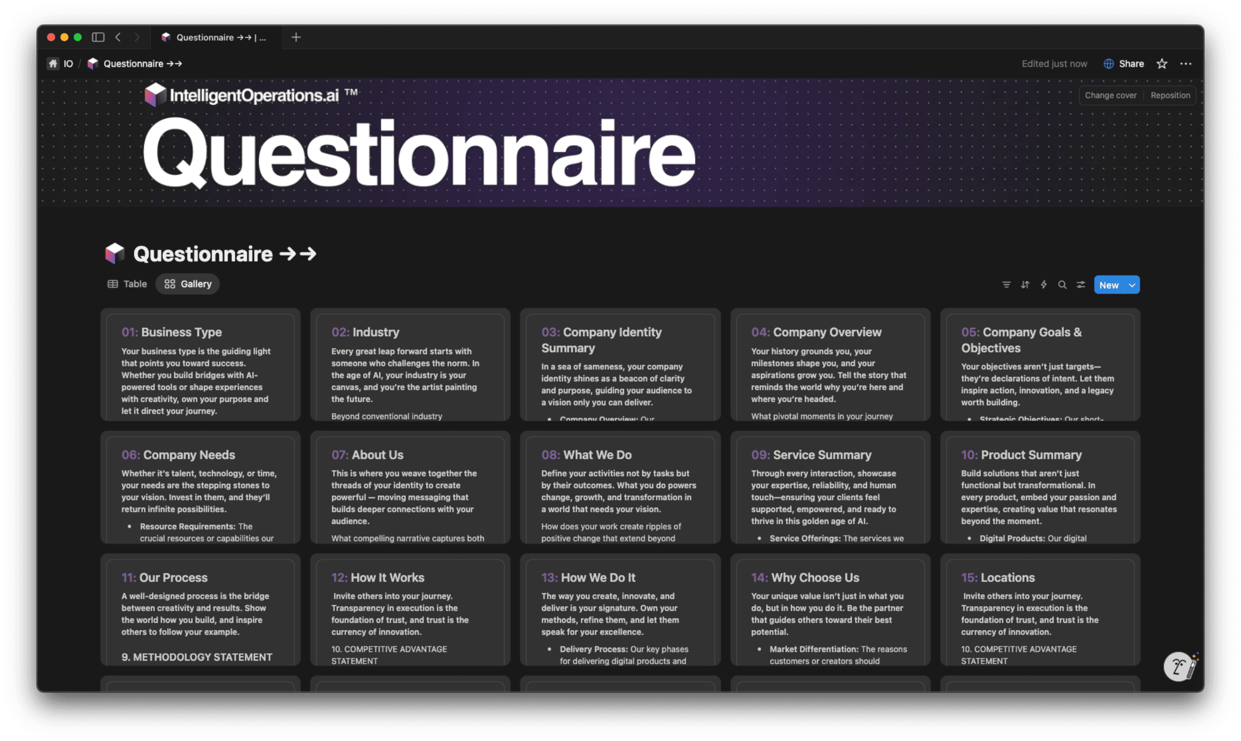Open view settings with the sliders icon
The image size is (1241, 741).
(1081, 284)
